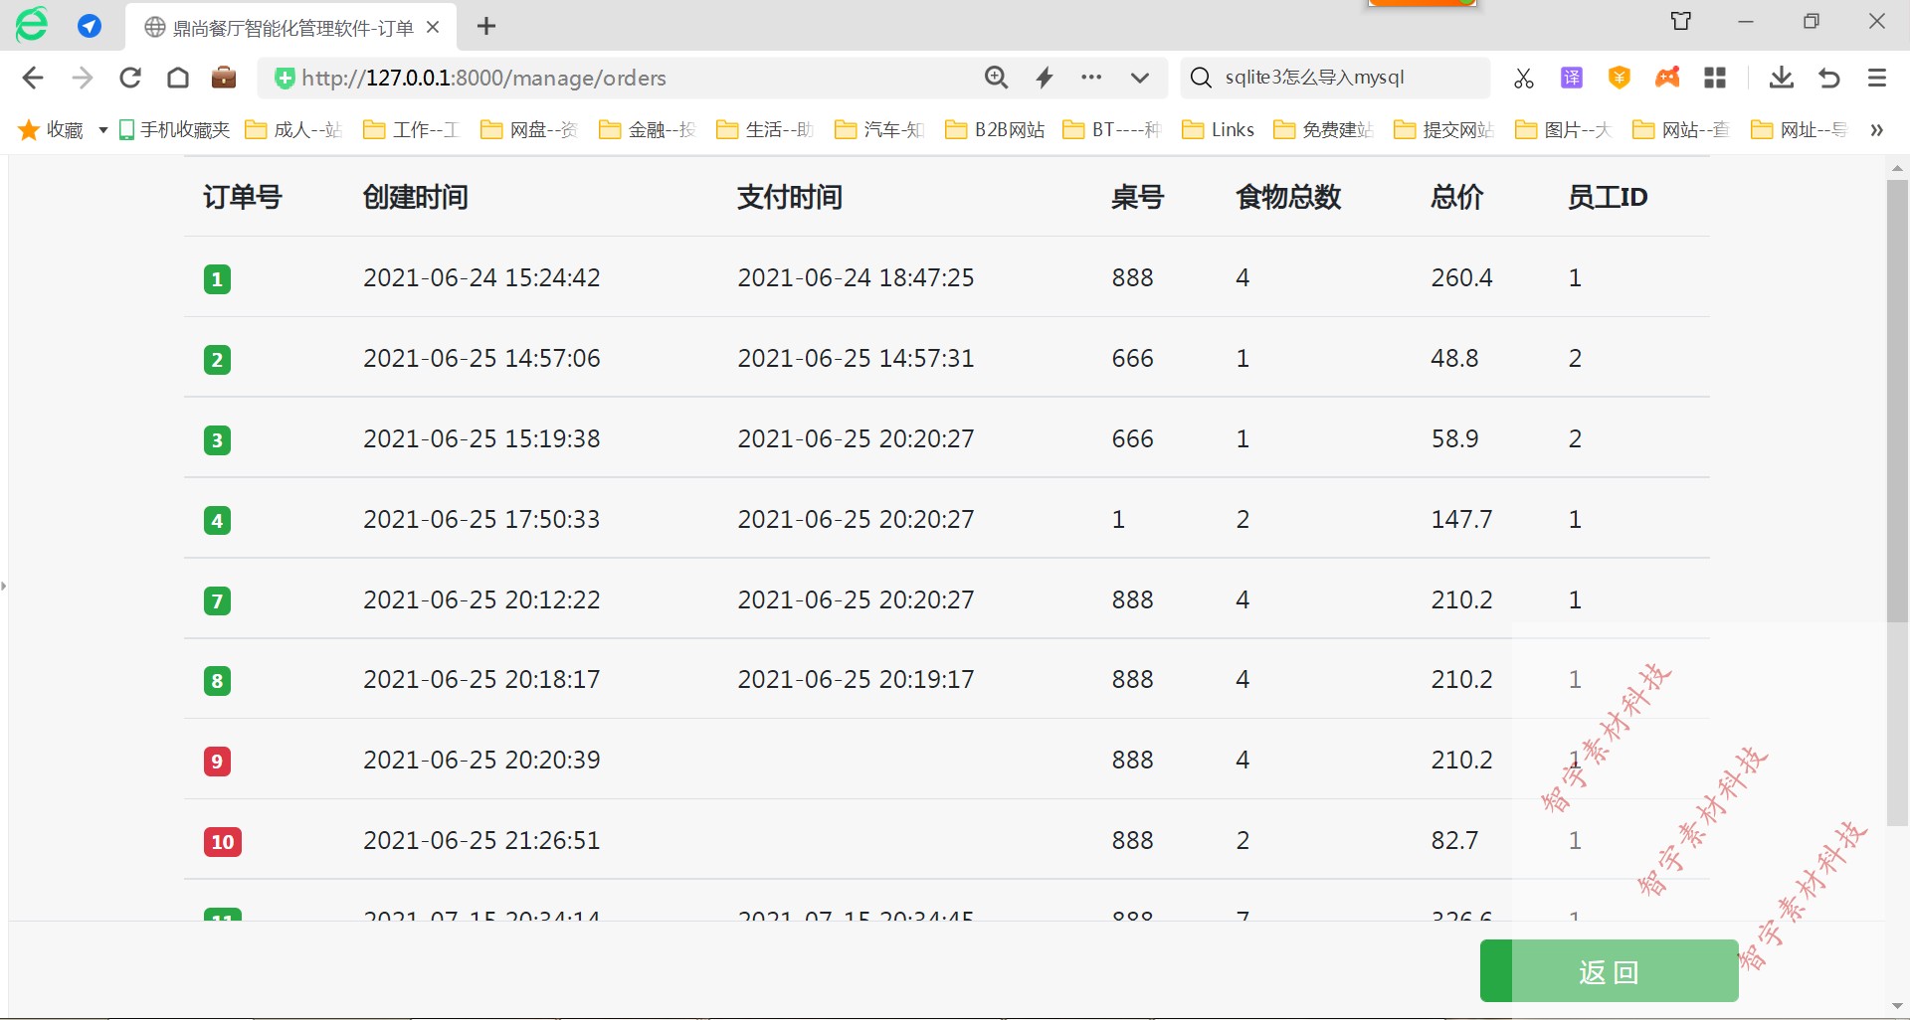Image resolution: width=1910 pixels, height=1020 pixels.
Task: Open the Links bookmark folder
Action: pos(1218,130)
